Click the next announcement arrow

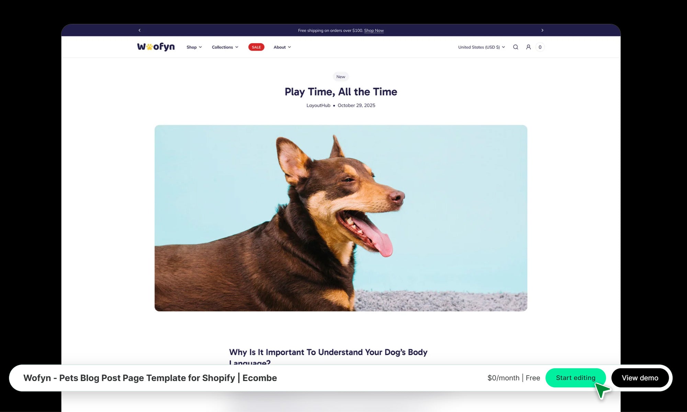click(542, 30)
